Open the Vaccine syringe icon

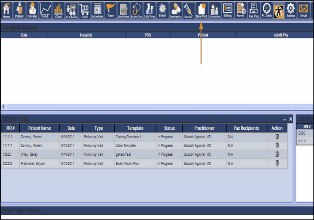pos(189,10)
